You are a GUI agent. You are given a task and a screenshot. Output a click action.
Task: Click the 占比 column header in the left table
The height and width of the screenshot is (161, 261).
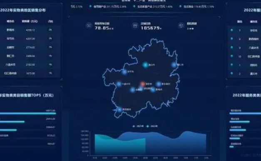coord(50,21)
